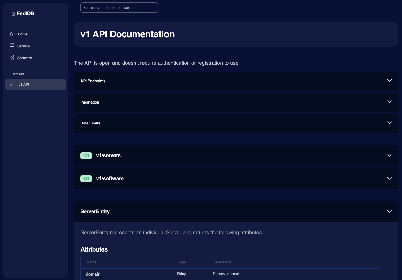Click the v1/software endpoint title
402x280 pixels.
pos(110,178)
